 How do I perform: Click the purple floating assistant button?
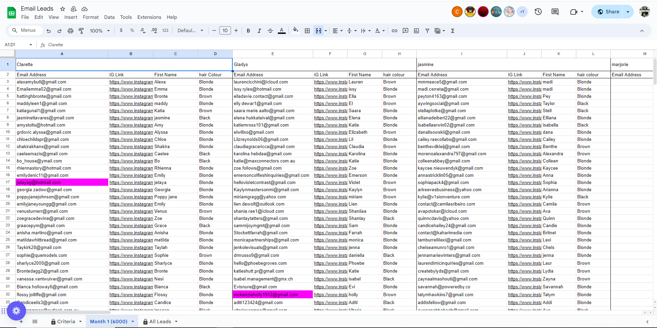pyautogui.click(x=16, y=311)
